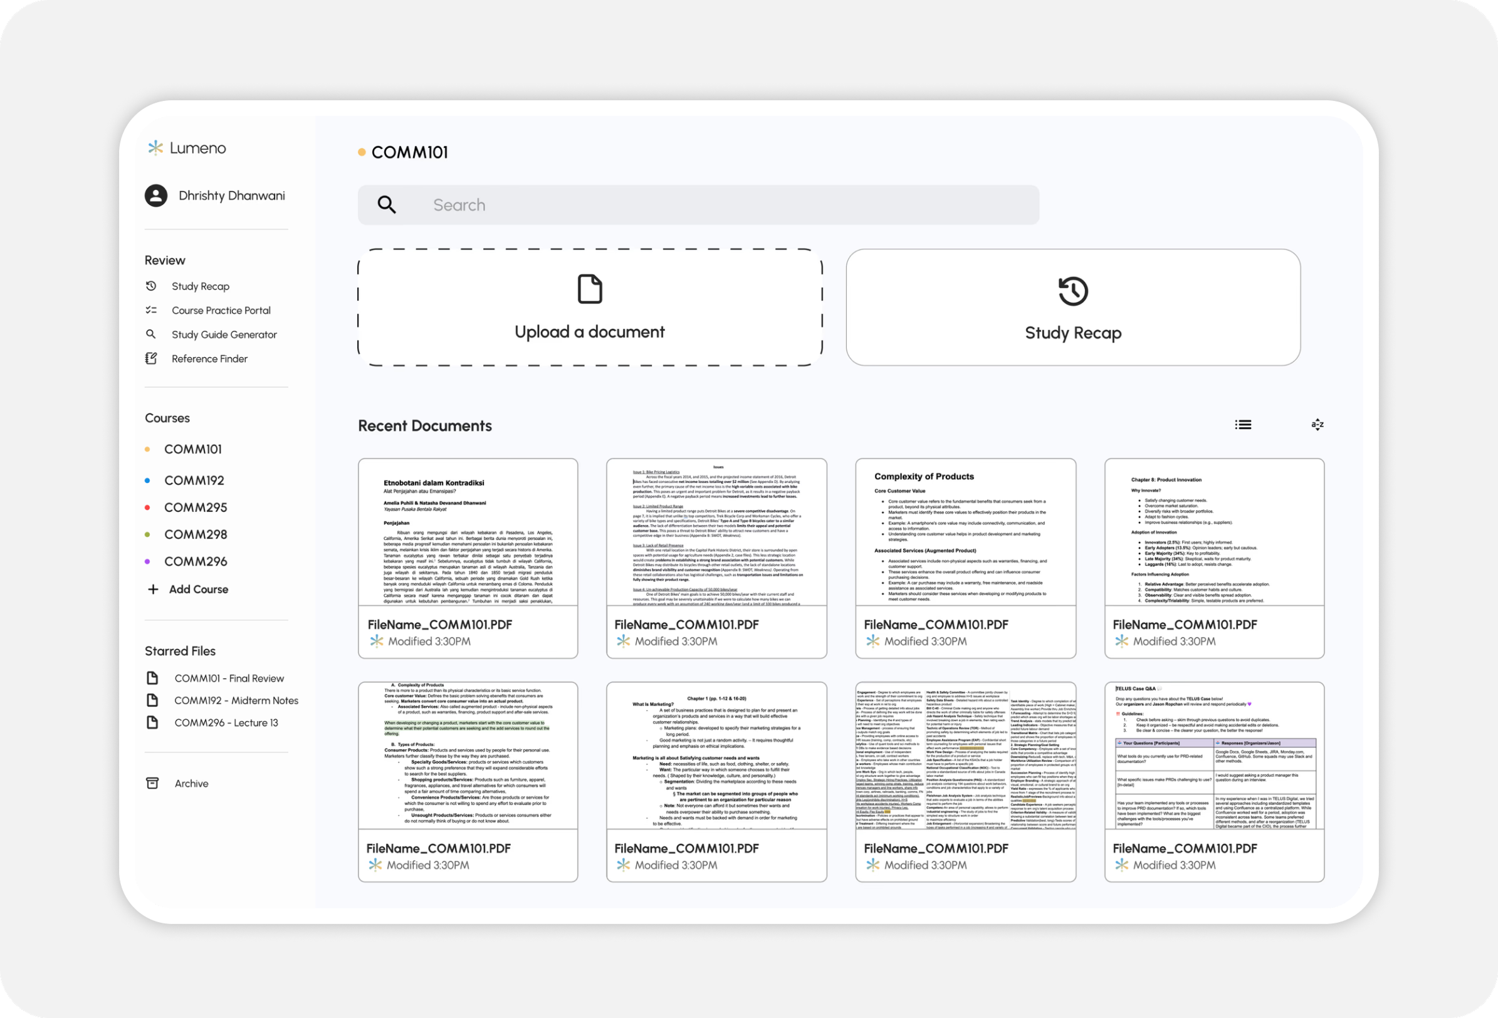Open Study Recap in Review menu
1498x1018 pixels.
click(200, 286)
